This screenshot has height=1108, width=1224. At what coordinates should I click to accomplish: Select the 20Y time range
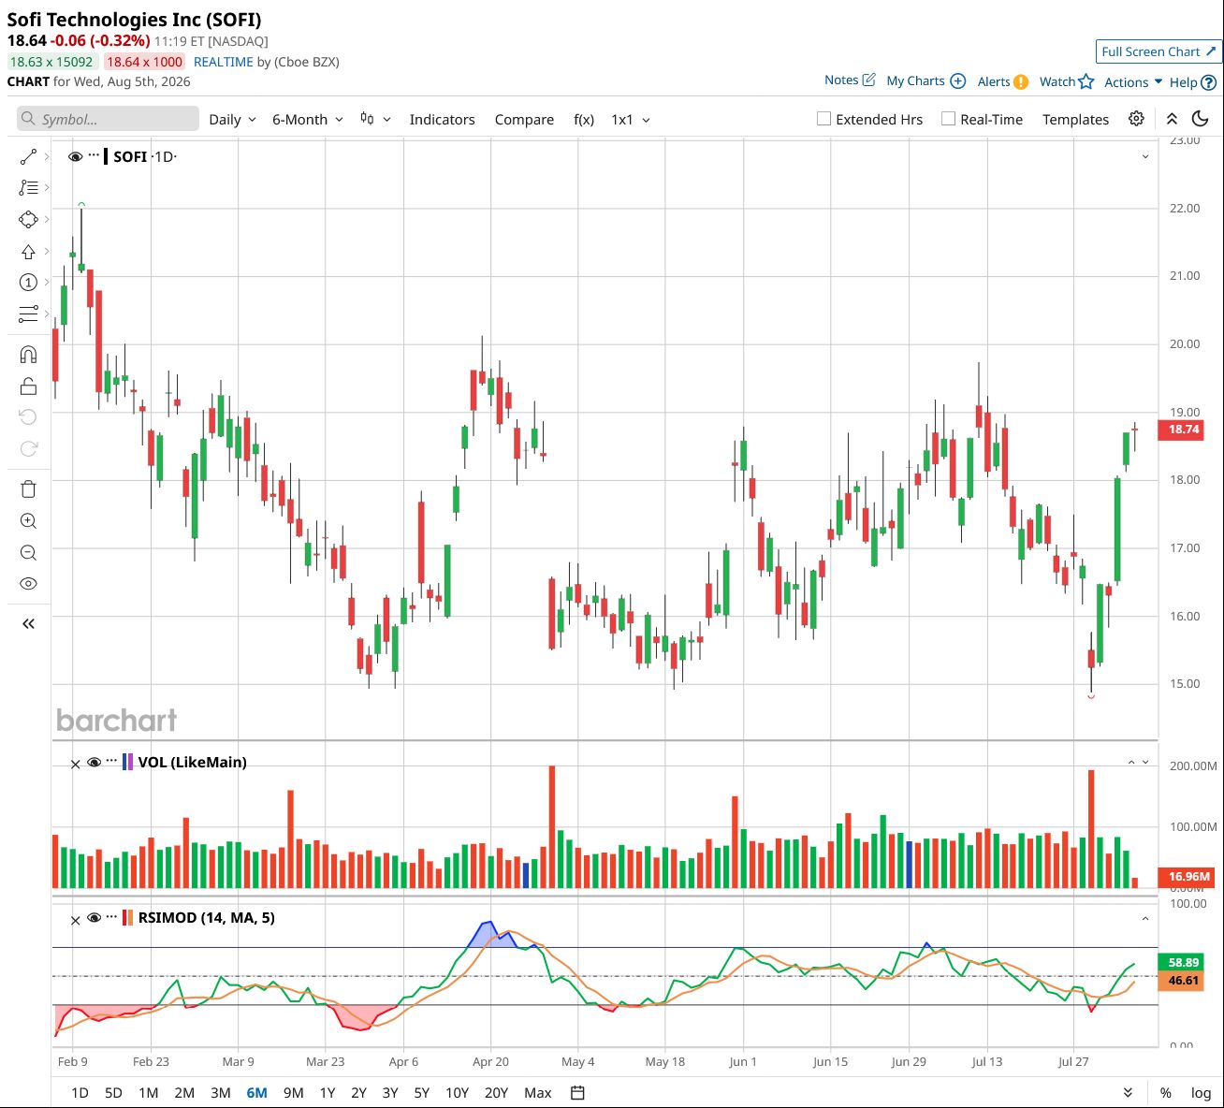click(496, 1093)
